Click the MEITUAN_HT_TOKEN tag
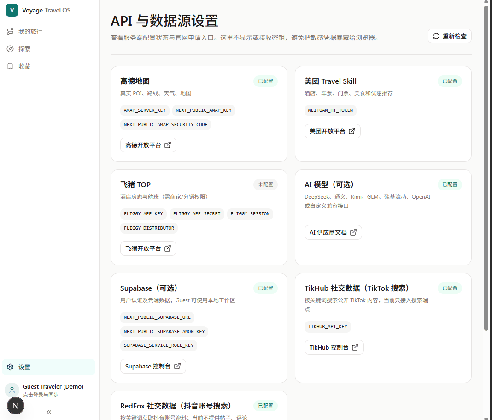Image resolution: width=492 pixels, height=420 pixels. tap(330, 110)
